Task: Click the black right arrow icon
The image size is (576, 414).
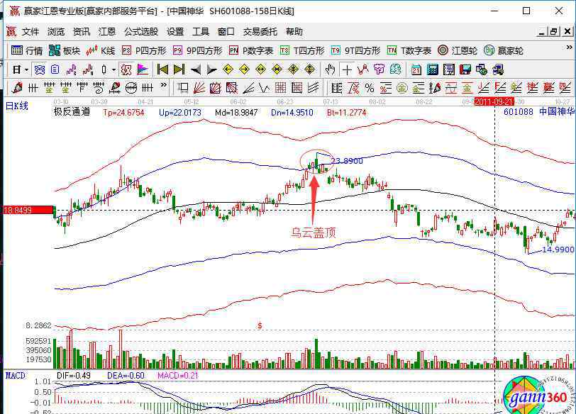Action: 212,69
